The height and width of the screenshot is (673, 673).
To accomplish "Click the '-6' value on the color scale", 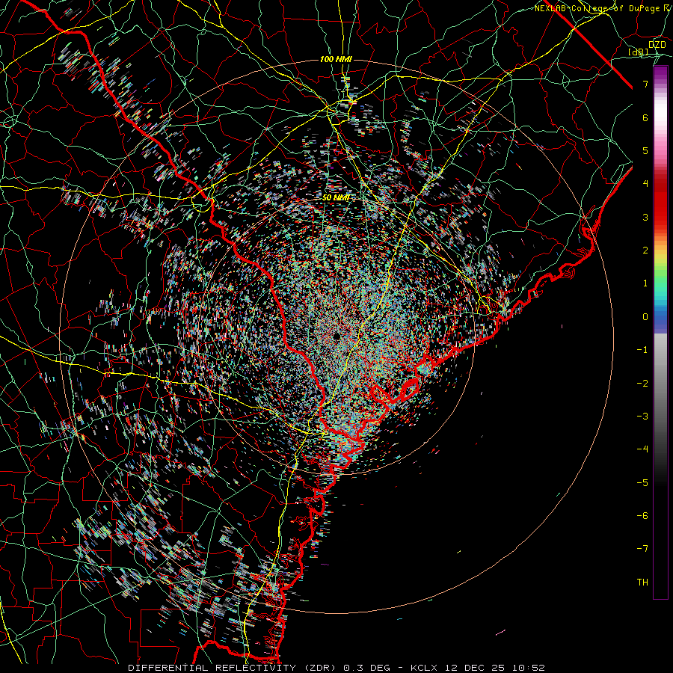I will pyautogui.click(x=642, y=516).
